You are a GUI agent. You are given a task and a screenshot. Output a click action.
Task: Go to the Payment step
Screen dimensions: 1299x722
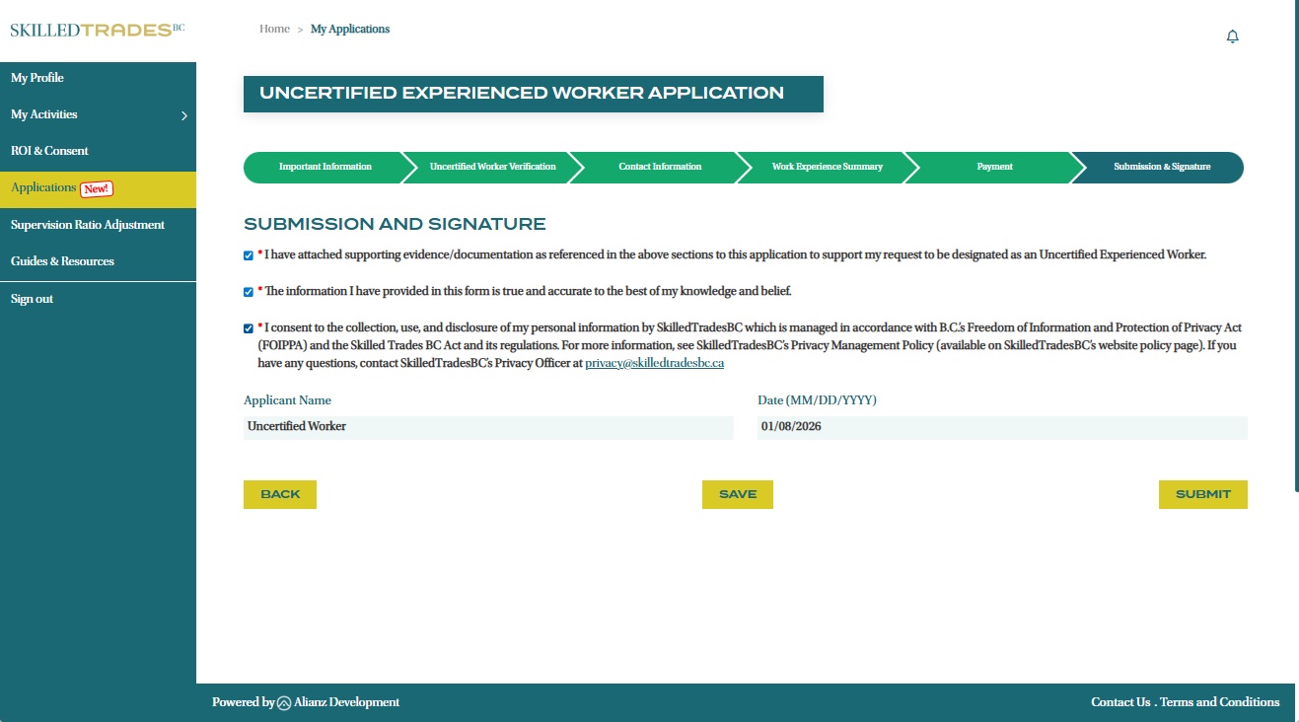pos(994,167)
